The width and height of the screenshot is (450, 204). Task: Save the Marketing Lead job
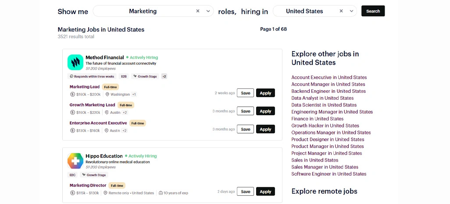coord(245,93)
